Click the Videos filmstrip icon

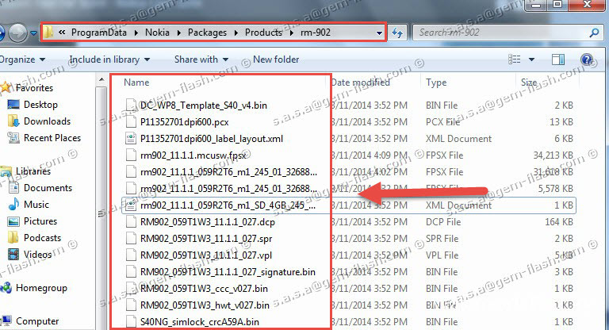[x=13, y=255]
